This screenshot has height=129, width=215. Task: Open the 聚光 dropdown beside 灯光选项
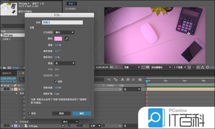tap(70, 122)
